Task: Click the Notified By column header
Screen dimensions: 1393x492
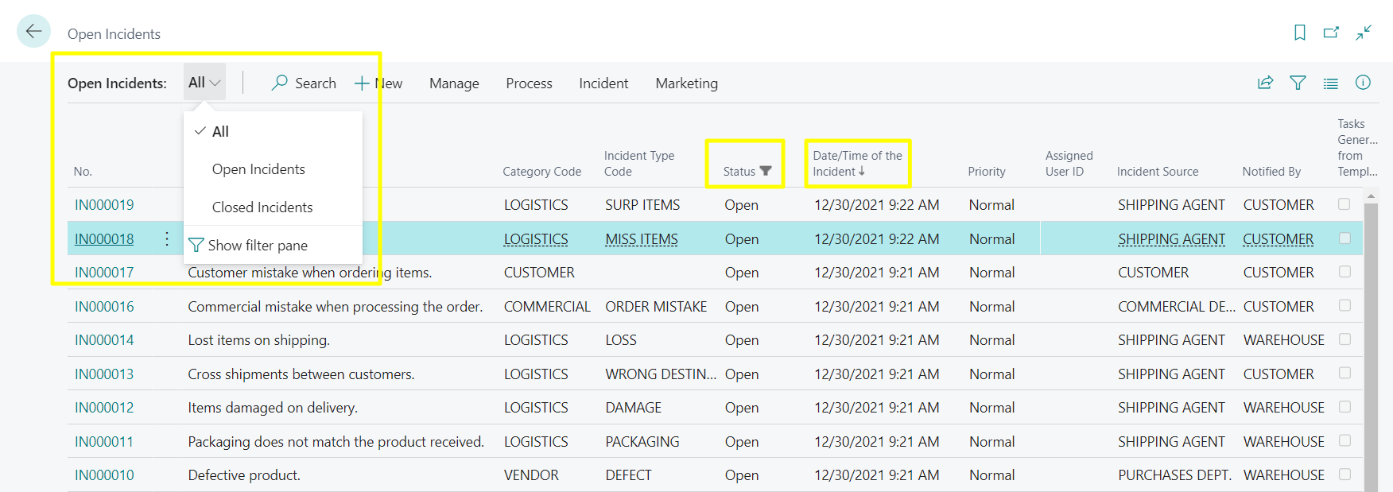Action: 1271,171
